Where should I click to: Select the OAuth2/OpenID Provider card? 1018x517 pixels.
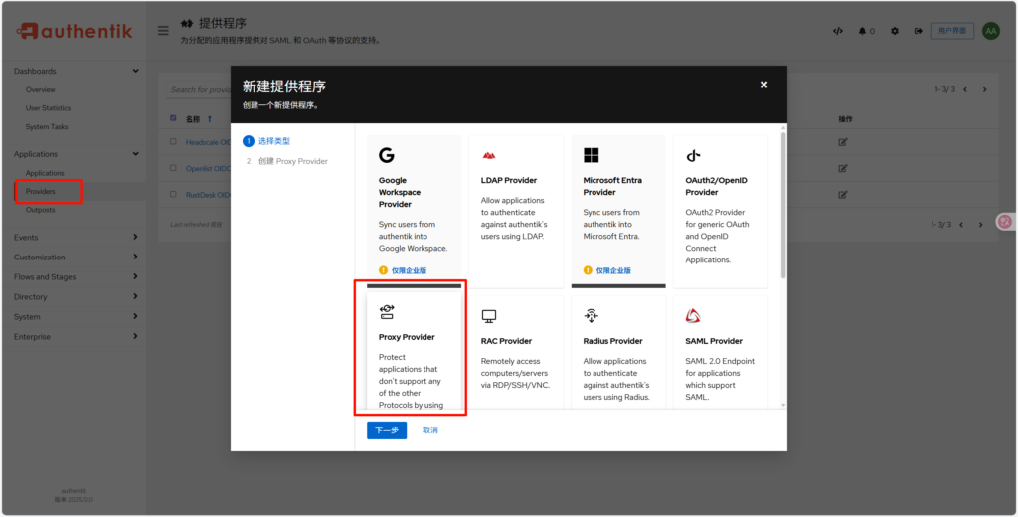tap(721, 211)
